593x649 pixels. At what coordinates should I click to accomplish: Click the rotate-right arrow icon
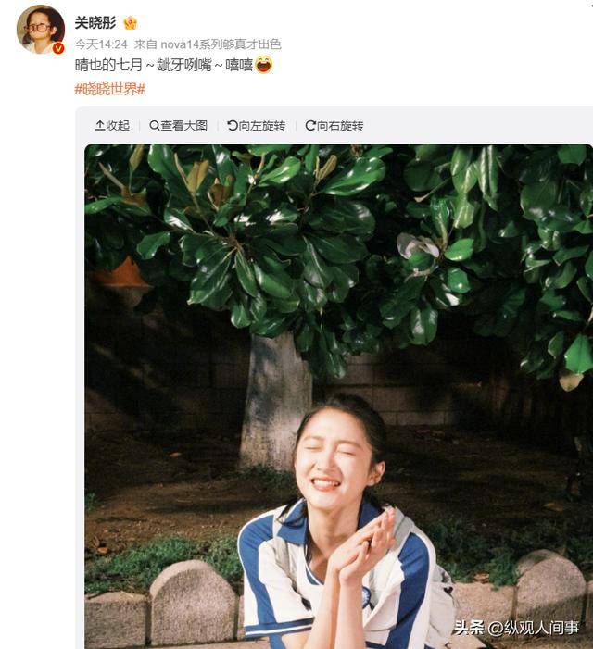310,125
